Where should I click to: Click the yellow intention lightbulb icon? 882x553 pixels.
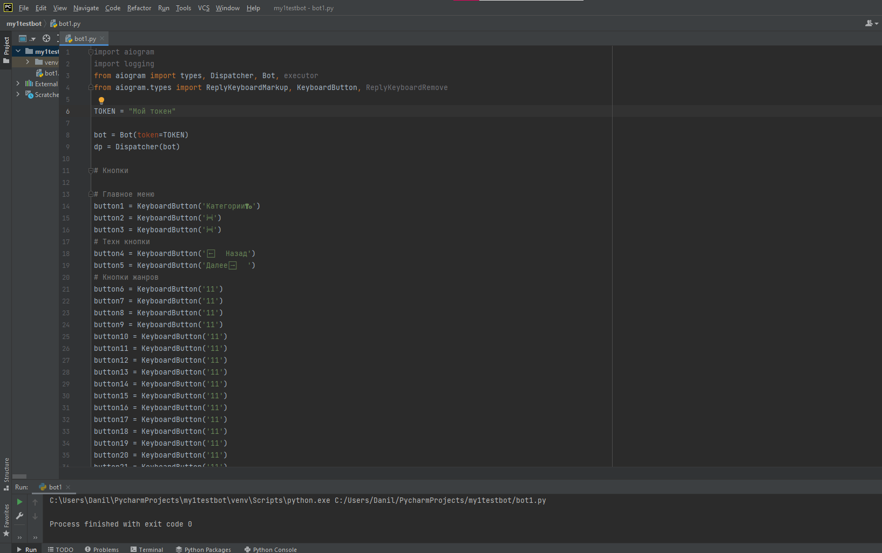101,100
